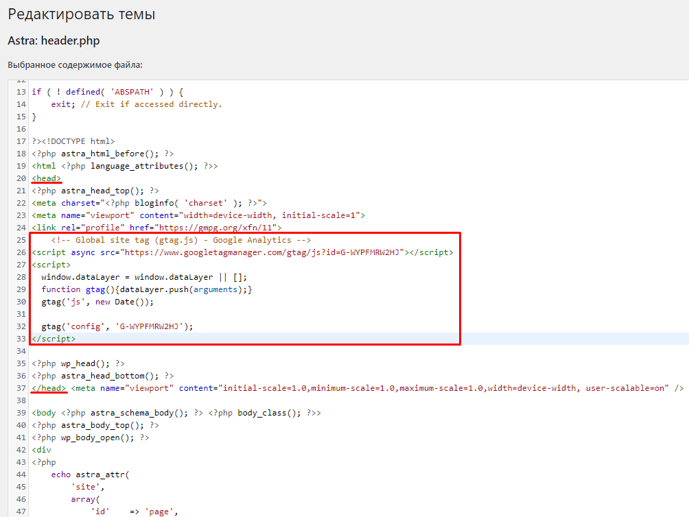The width and height of the screenshot is (689, 517).
Task: Click the 'Astra: header.php' file title
Action: [x=54, y=40]
